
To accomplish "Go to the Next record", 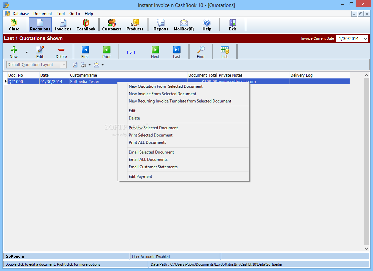I will coord(155,52).
